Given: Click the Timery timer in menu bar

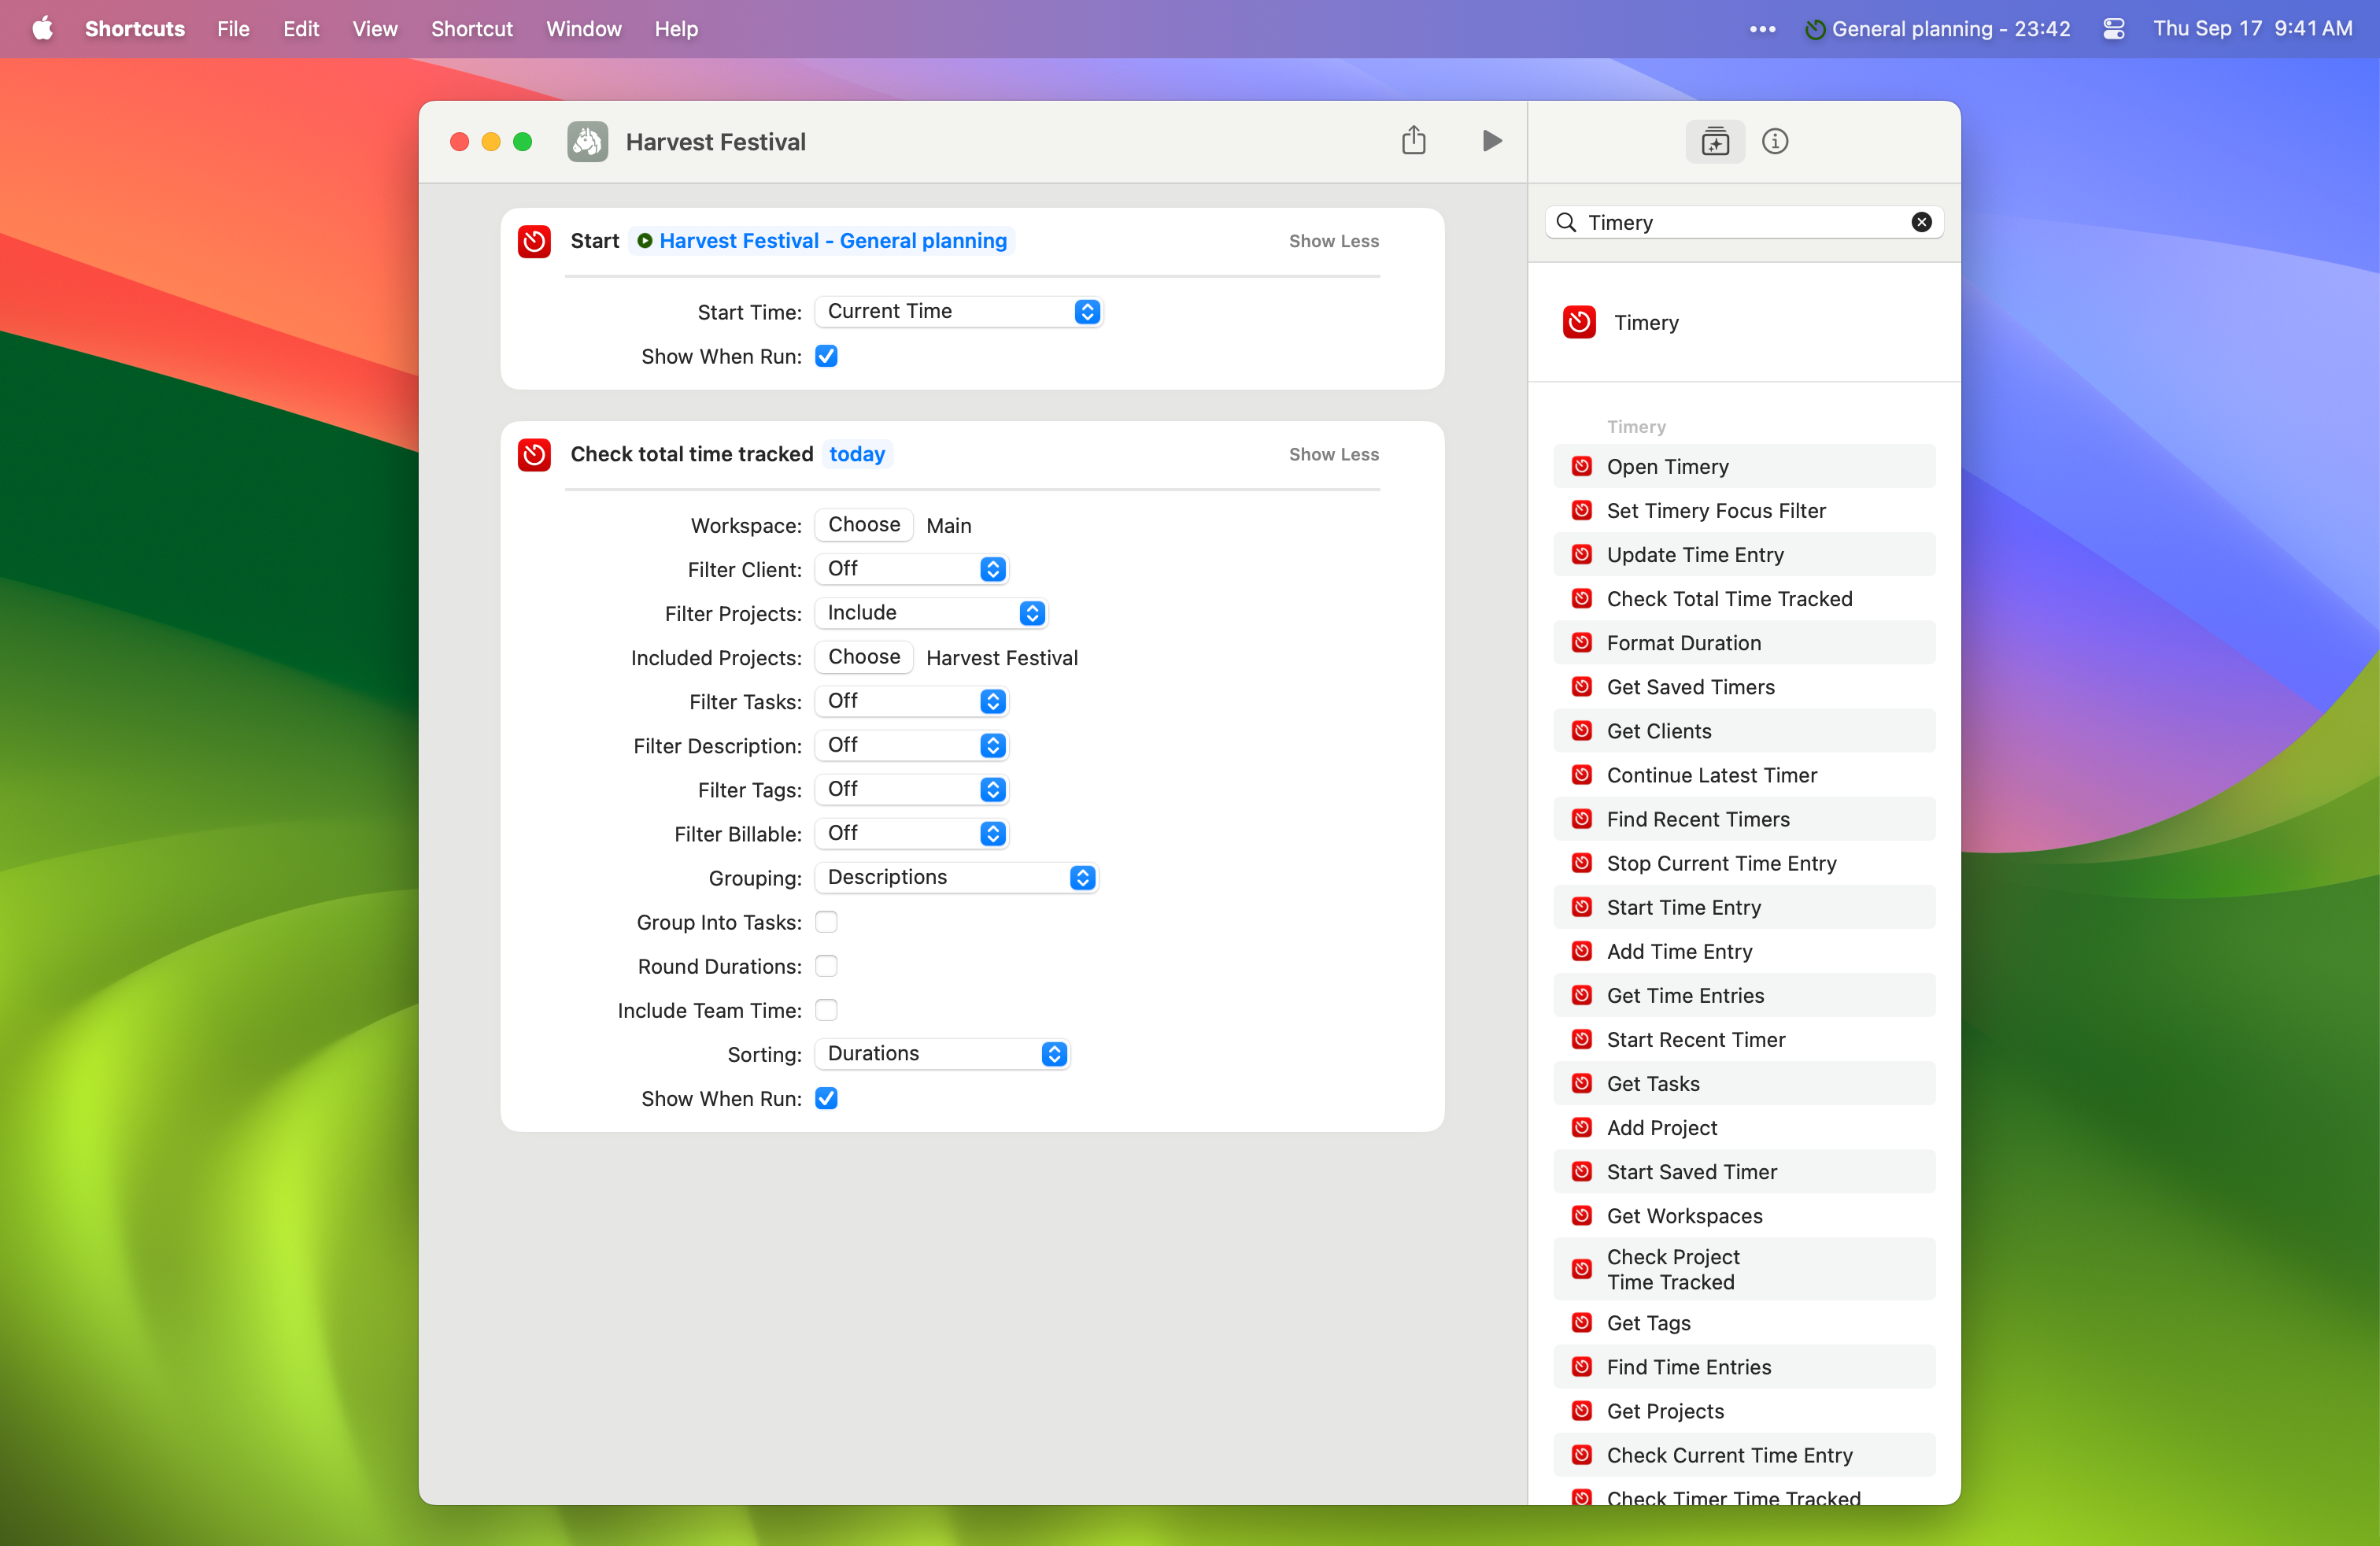Looking at the screenshot, I should pyautogui.click(x=1937, y=28).
